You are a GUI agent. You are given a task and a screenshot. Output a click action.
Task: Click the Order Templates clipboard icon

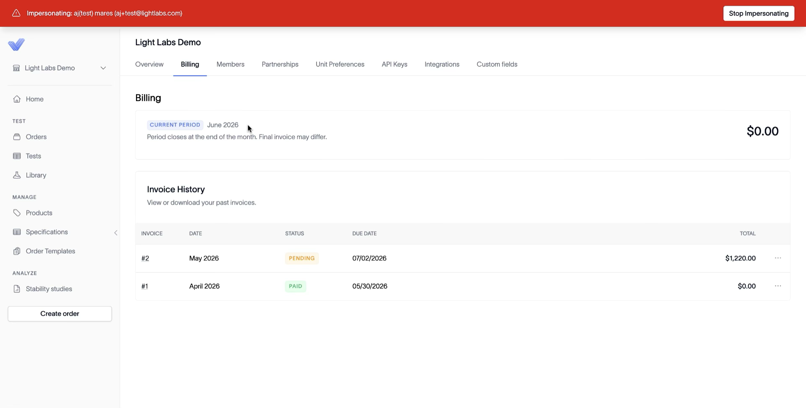click(x=17, y=251)
